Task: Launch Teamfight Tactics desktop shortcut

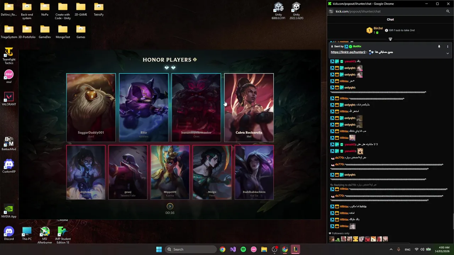Action: [x=9, y=56]
